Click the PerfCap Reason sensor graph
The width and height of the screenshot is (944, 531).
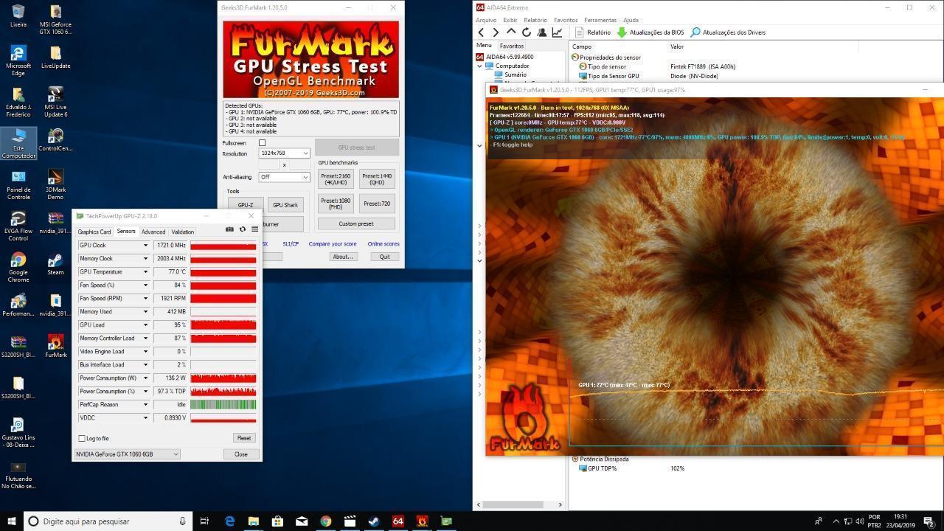(223, 404)
